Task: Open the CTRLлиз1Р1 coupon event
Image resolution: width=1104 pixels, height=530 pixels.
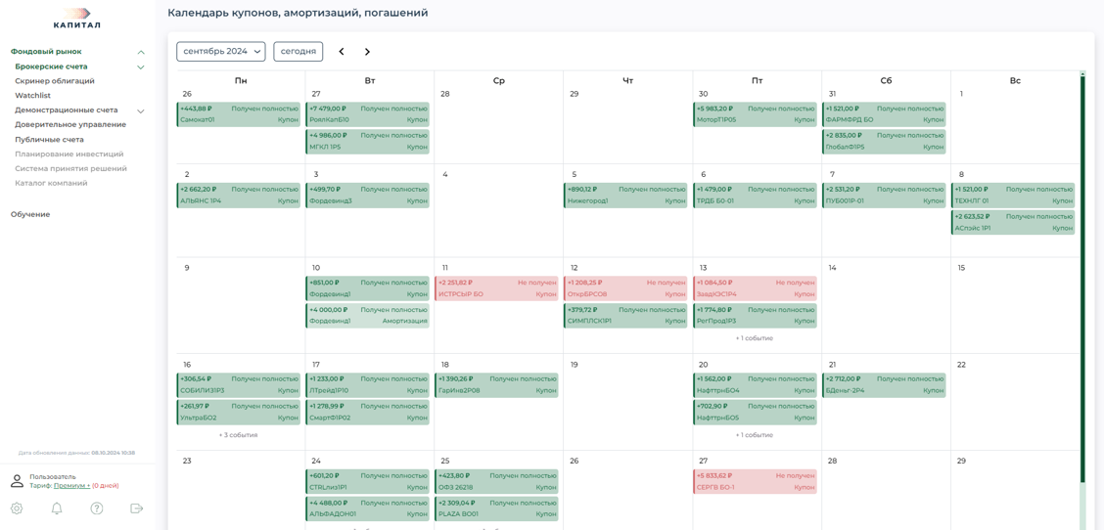Action: (368, 481)
